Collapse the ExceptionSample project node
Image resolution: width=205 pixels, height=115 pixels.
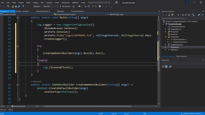click(x=163, y=24)
